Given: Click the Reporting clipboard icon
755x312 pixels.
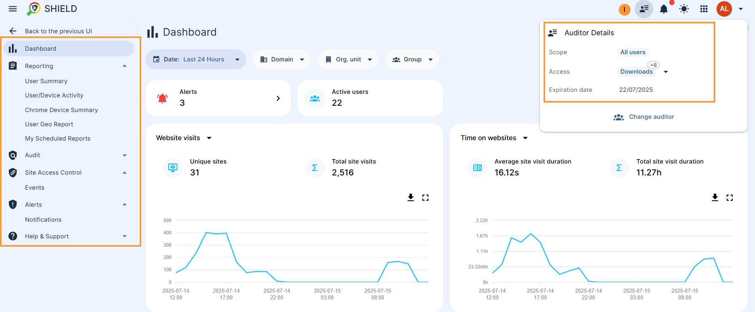Looking at the screenshot, I should click(13, 66).
